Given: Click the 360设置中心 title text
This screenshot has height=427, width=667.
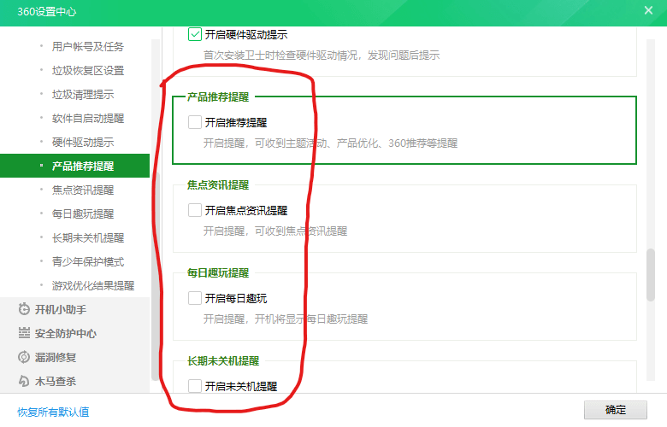Looking at the screenshot, I should pyautogui.click(x=46, y=11).
